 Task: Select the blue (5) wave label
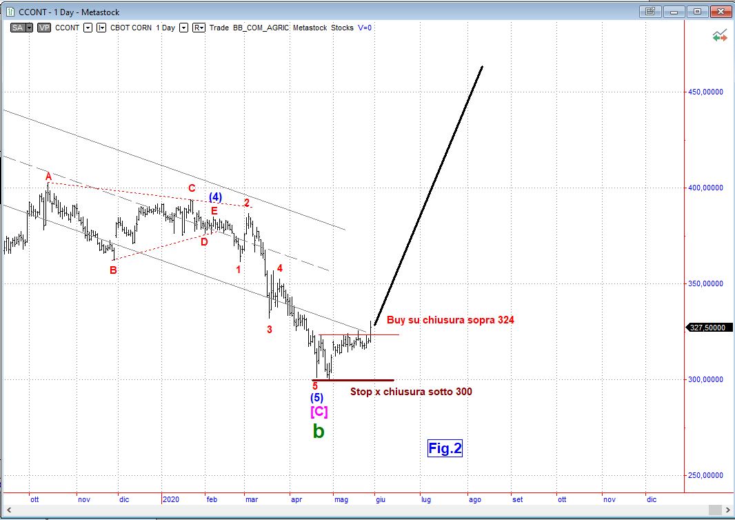tap(317, 398)
